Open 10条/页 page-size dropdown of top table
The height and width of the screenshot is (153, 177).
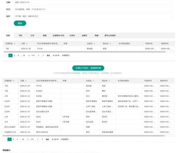(x=65, y=55)
